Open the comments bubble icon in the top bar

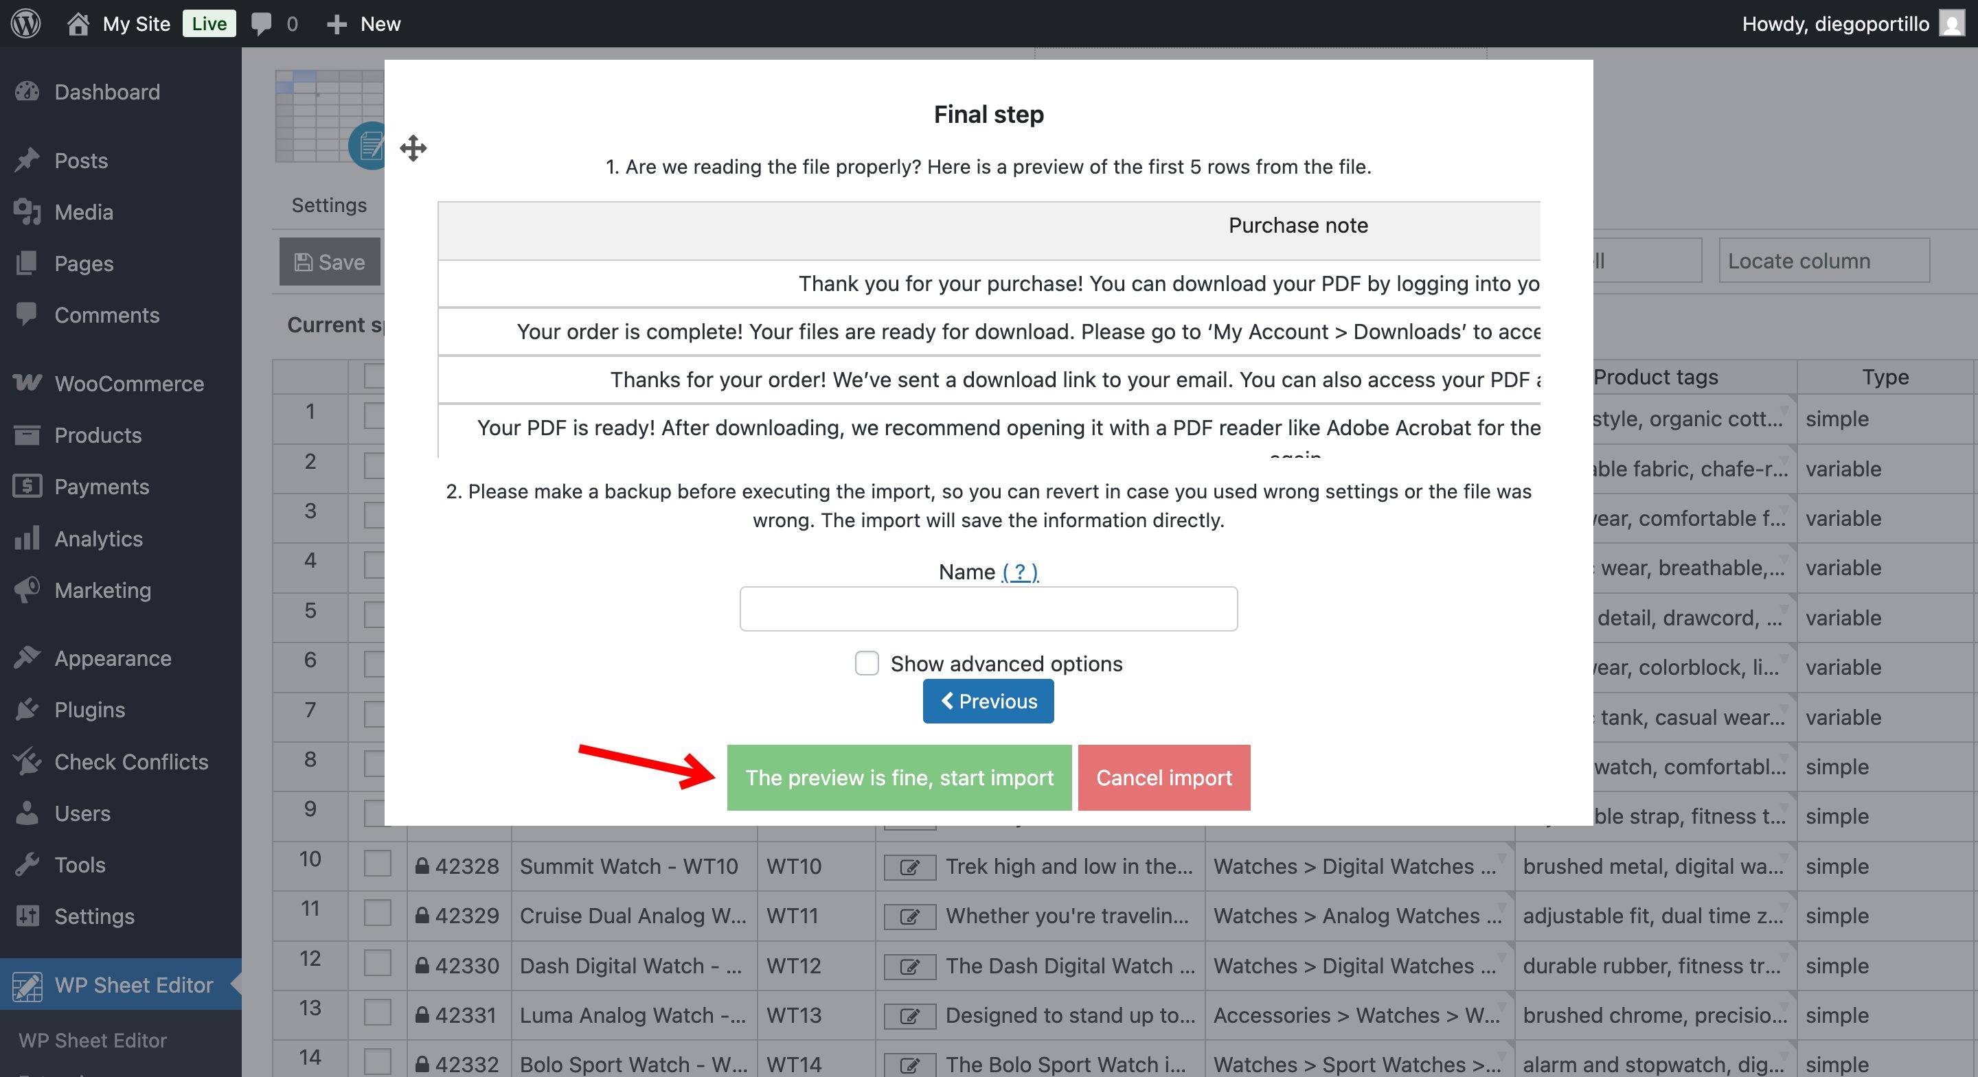pos(261,23)
